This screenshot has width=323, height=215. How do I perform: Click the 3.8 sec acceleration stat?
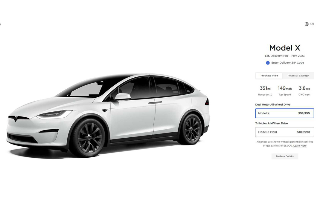(304, 91)
